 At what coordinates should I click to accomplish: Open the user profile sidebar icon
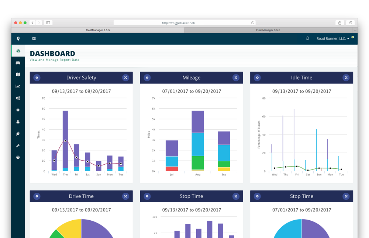tap(18, 122)
